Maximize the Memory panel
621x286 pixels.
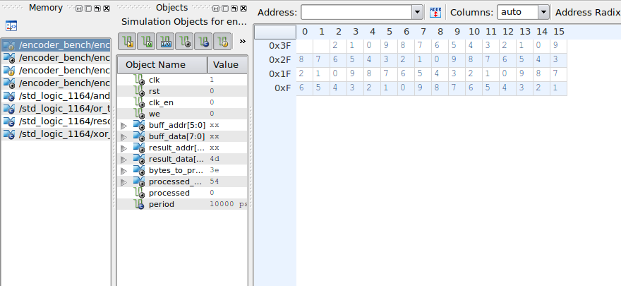point(88,8)
